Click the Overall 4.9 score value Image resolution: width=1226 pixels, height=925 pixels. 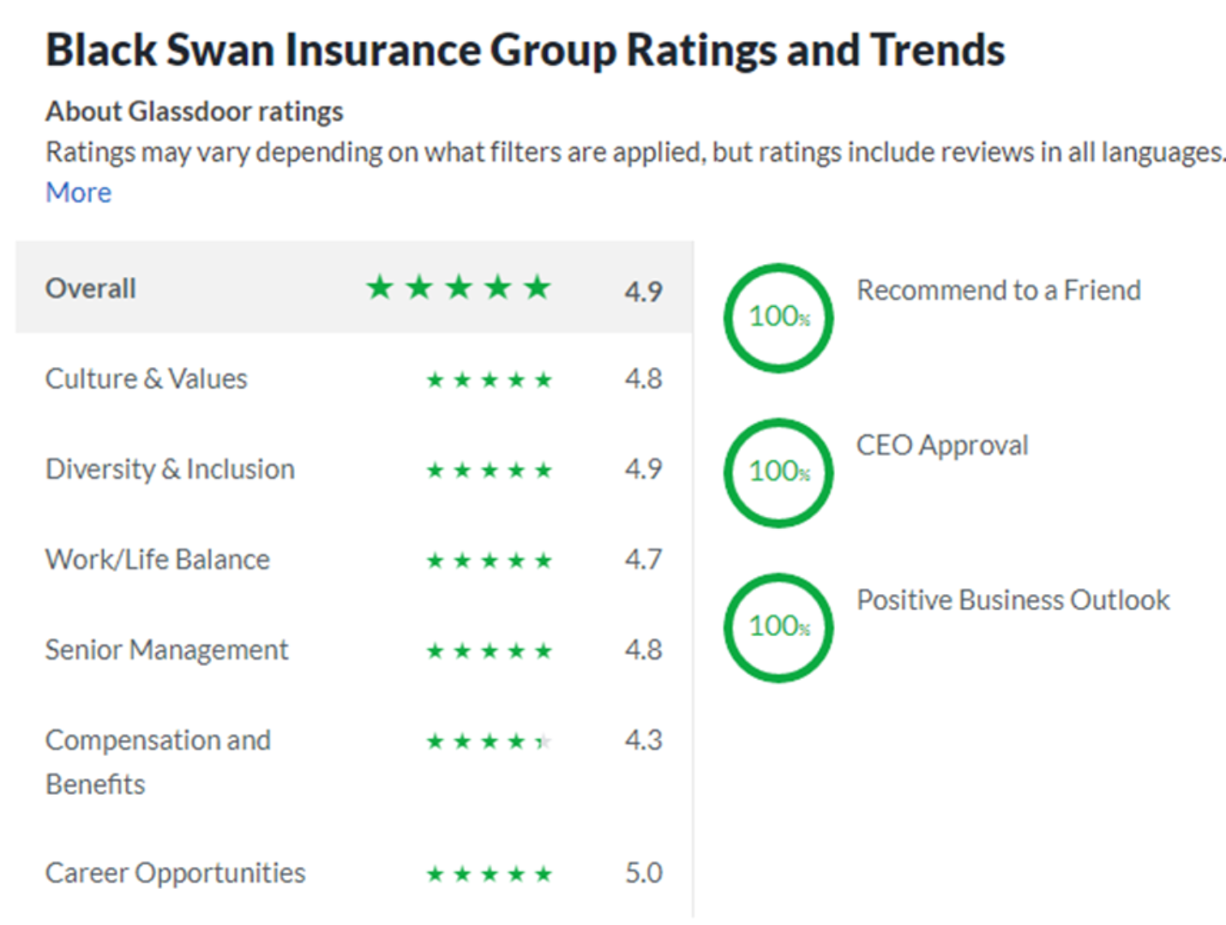pos(643,291)
